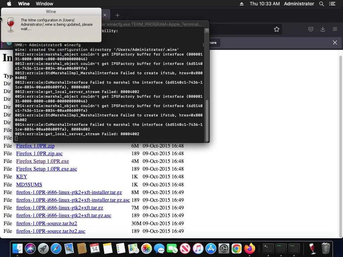Screen dimensions: 343x257
Task: Click the Wine dialog title bar
Action: pyautogui.click(x=51, y=12)
